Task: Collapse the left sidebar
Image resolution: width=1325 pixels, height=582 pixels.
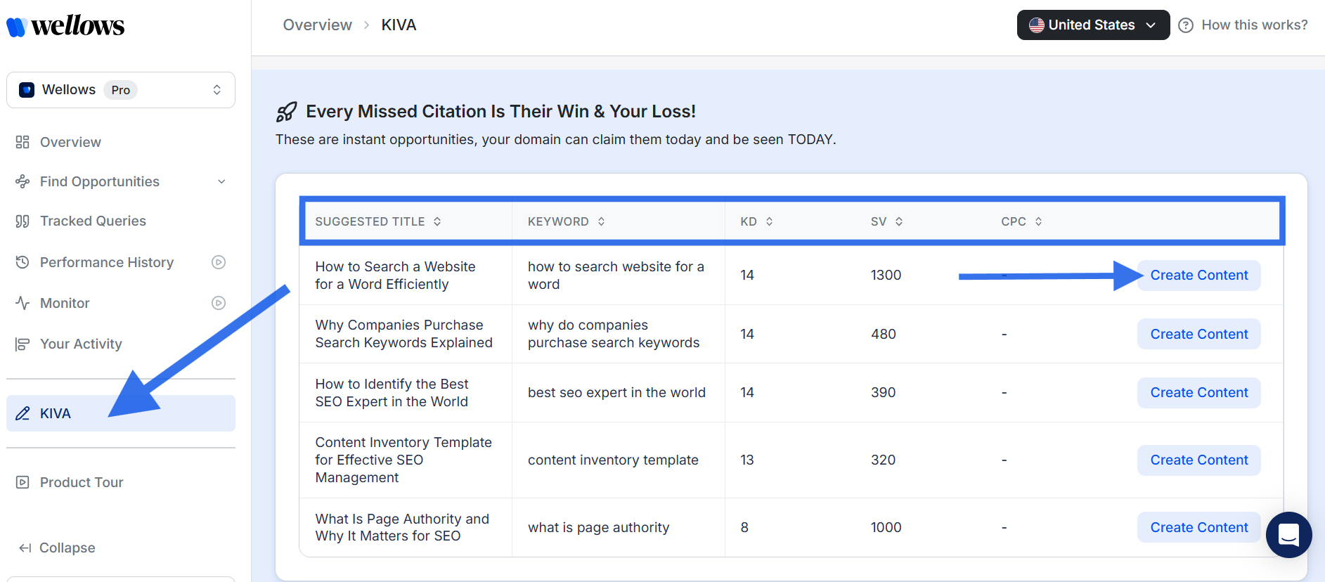Action: [x=58, y=548]
